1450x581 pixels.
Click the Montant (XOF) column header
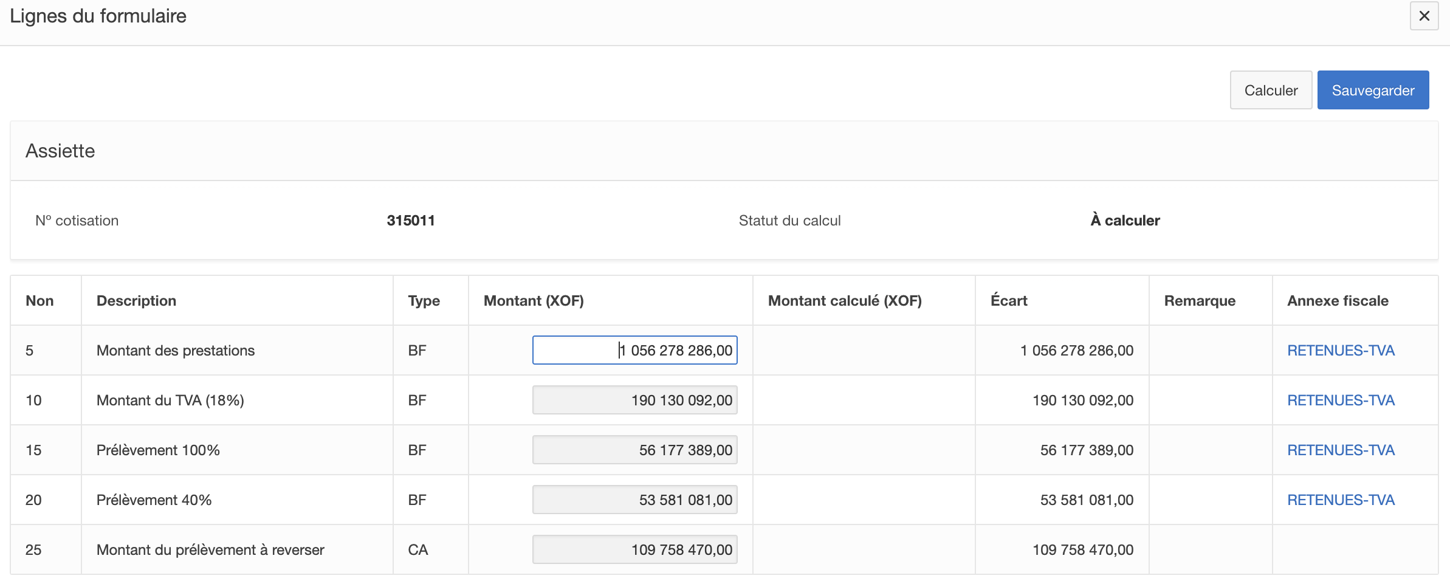pos(534,301)
